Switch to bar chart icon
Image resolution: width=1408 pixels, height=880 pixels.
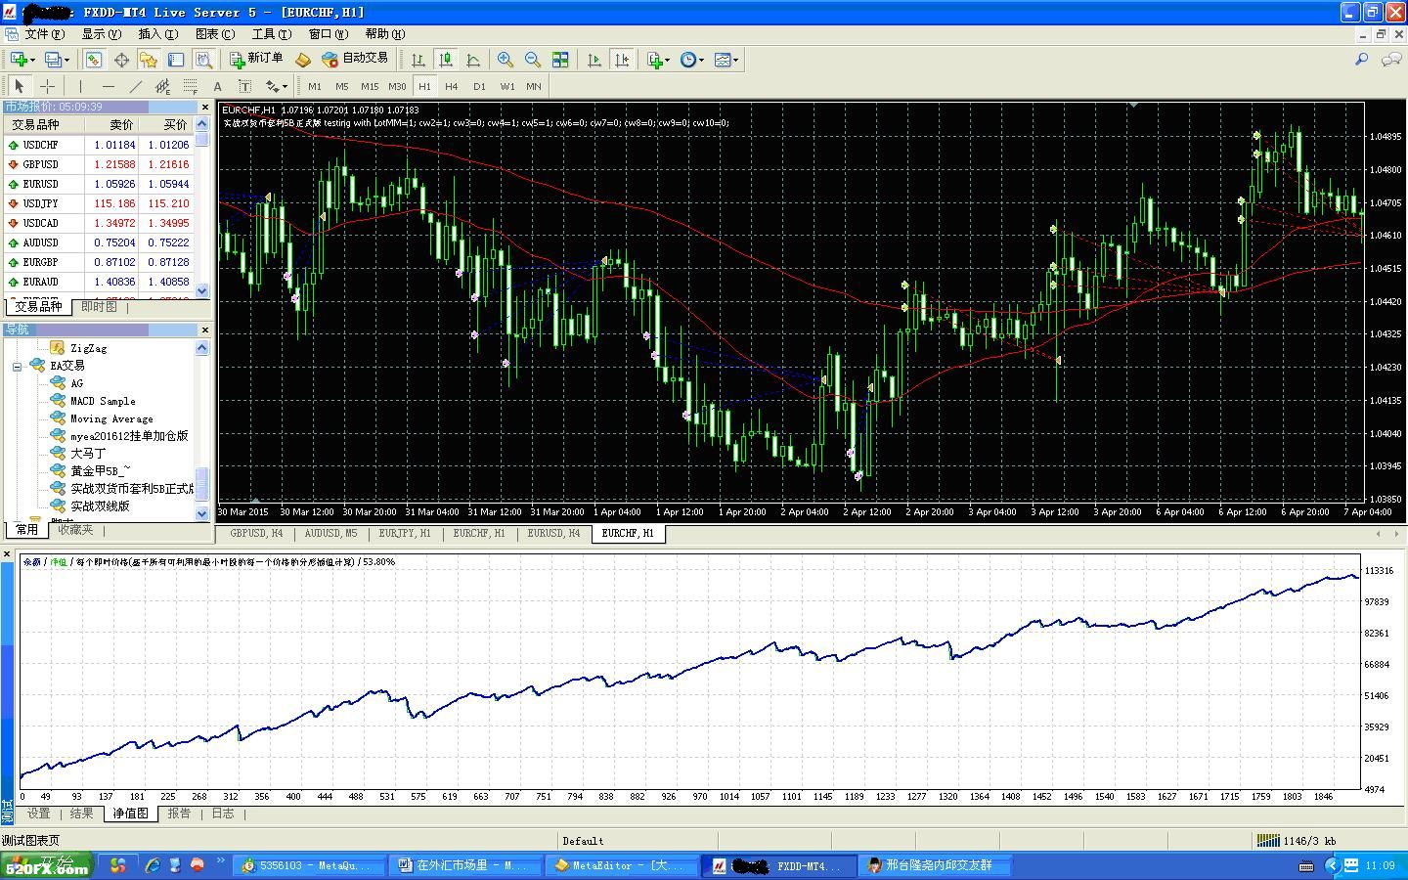coord(418,60)
